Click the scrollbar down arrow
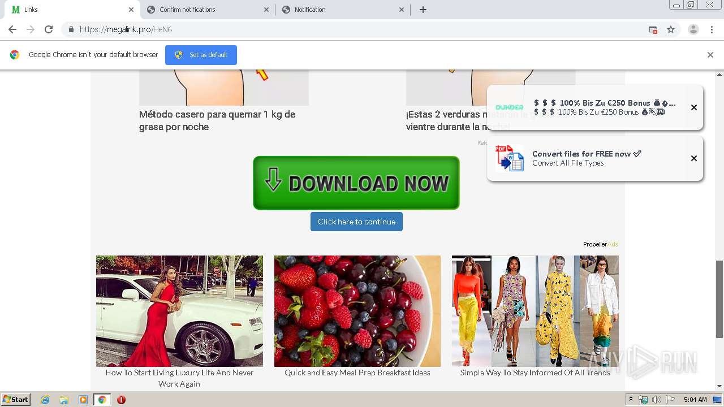Image resolution: width=724 pixels, height=407 pixels. (x=719, y=386)
